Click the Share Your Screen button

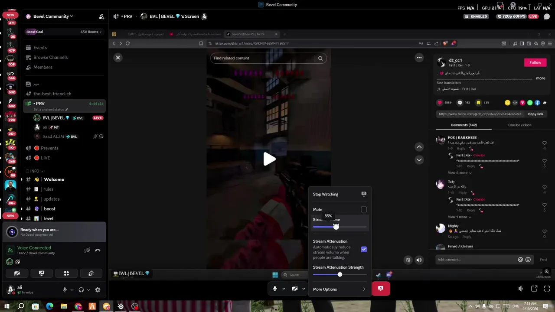[42, 273]
